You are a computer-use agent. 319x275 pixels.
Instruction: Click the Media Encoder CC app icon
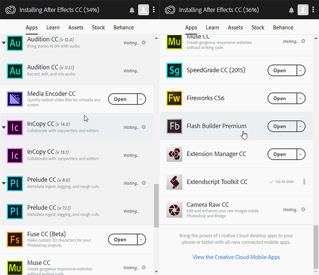(15, 99)
